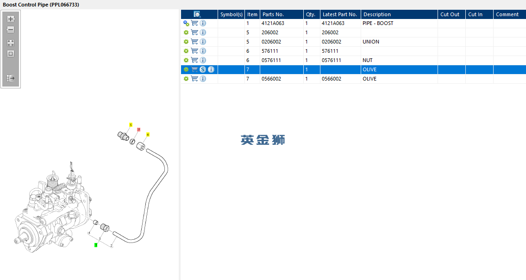Select the PIPE - BOOST description cell

399,23
